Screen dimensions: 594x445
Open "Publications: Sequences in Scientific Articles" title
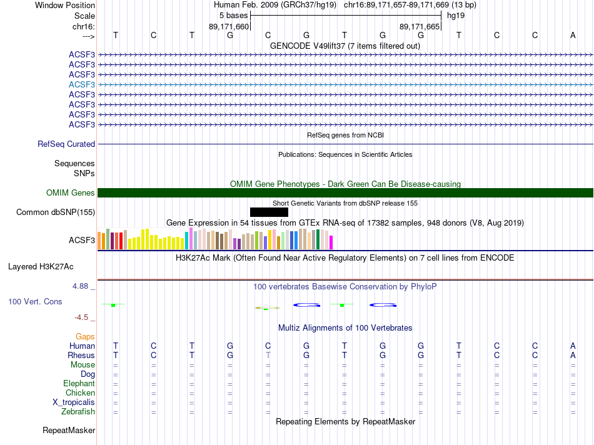[x=345, y=154]
